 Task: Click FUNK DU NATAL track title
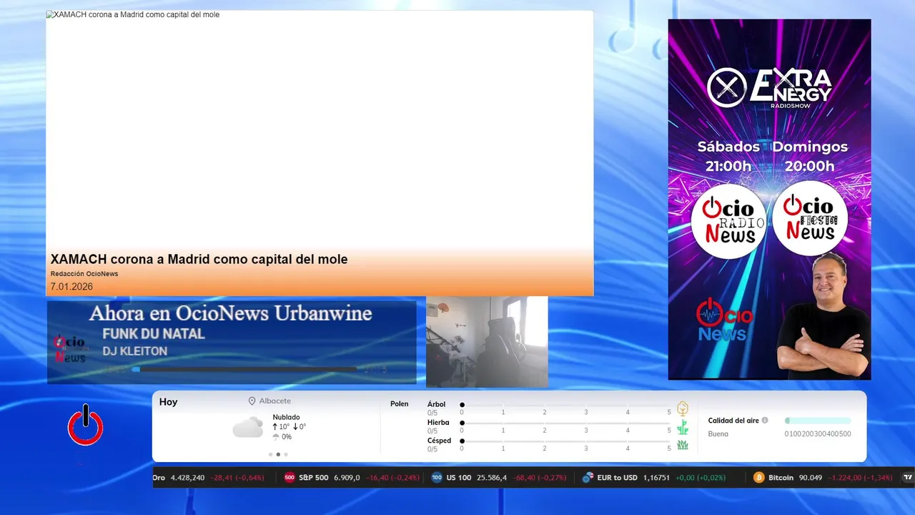click(154, 334)
